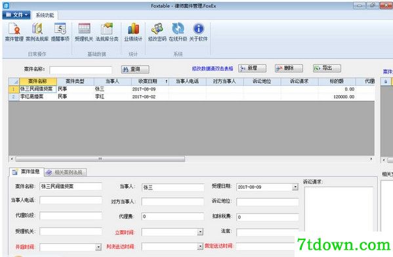393x257 pixels.
Task: Select amount cell 120000.00
Action: click(x=337, y=96)
